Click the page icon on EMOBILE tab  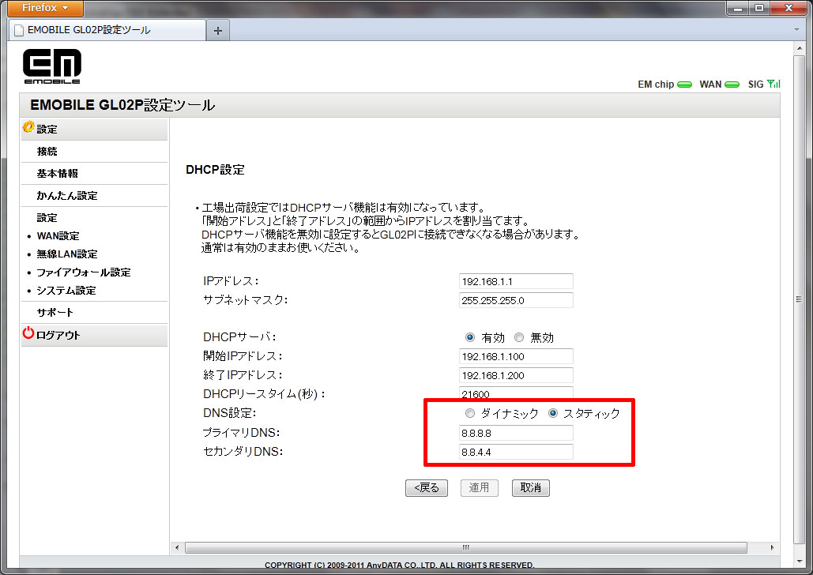(19, 30)
